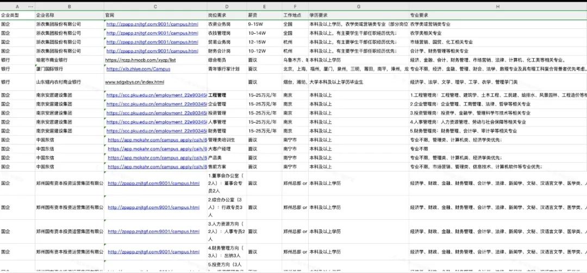Select the 大学本科及以上学历毕业生 cell
This screenshot has width=587, height=273.
point(359,81)
